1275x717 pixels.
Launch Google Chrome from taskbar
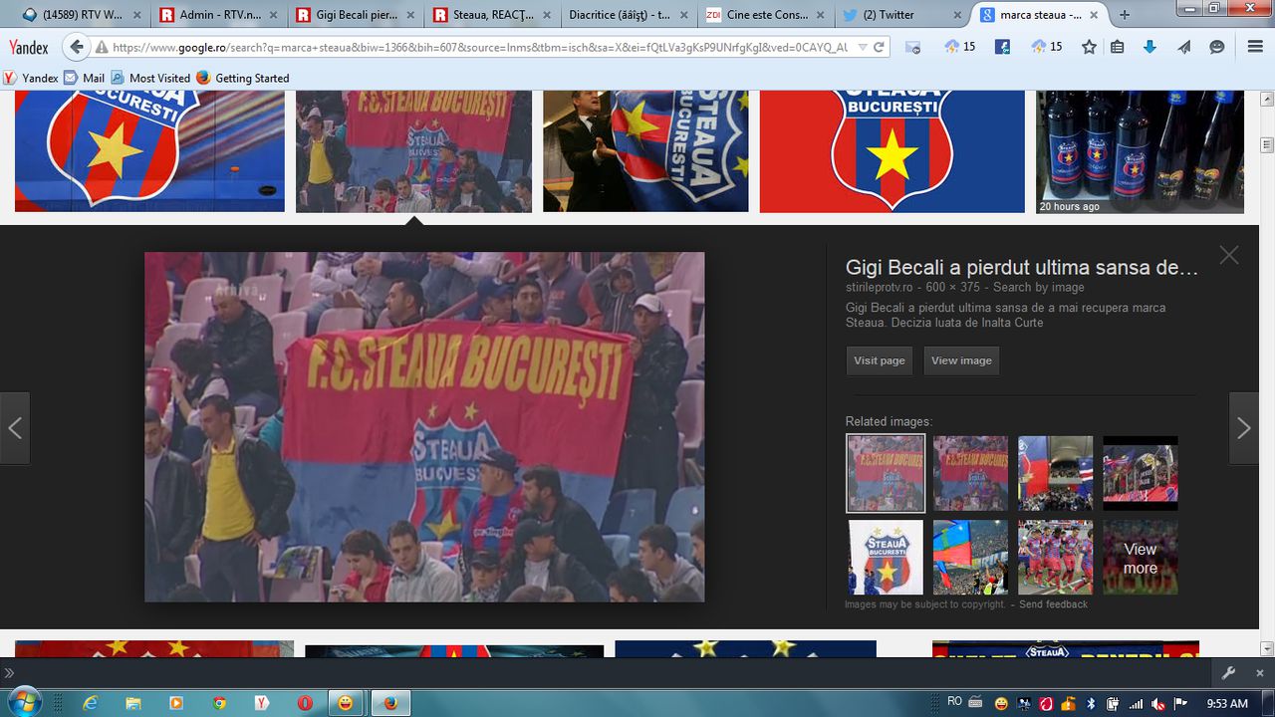pos(219,703)
